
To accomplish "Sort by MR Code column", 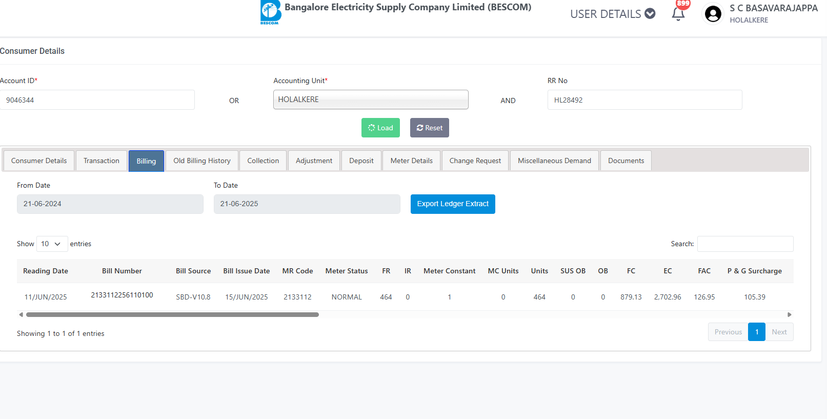I will (298, 271).
